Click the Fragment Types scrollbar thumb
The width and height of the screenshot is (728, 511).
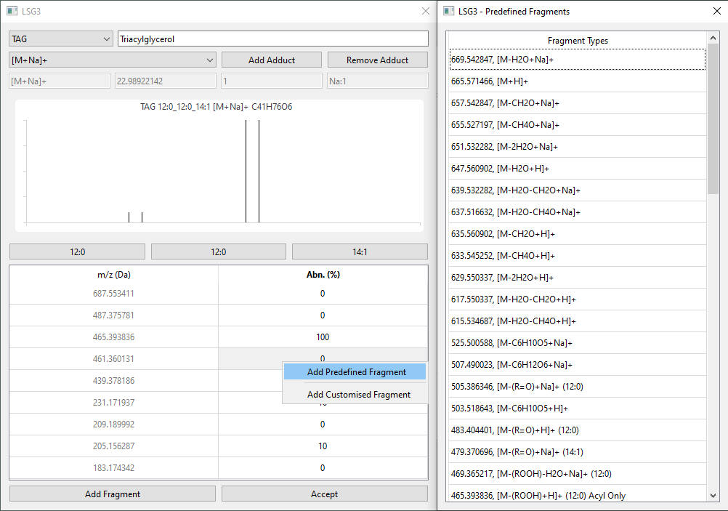713,118
